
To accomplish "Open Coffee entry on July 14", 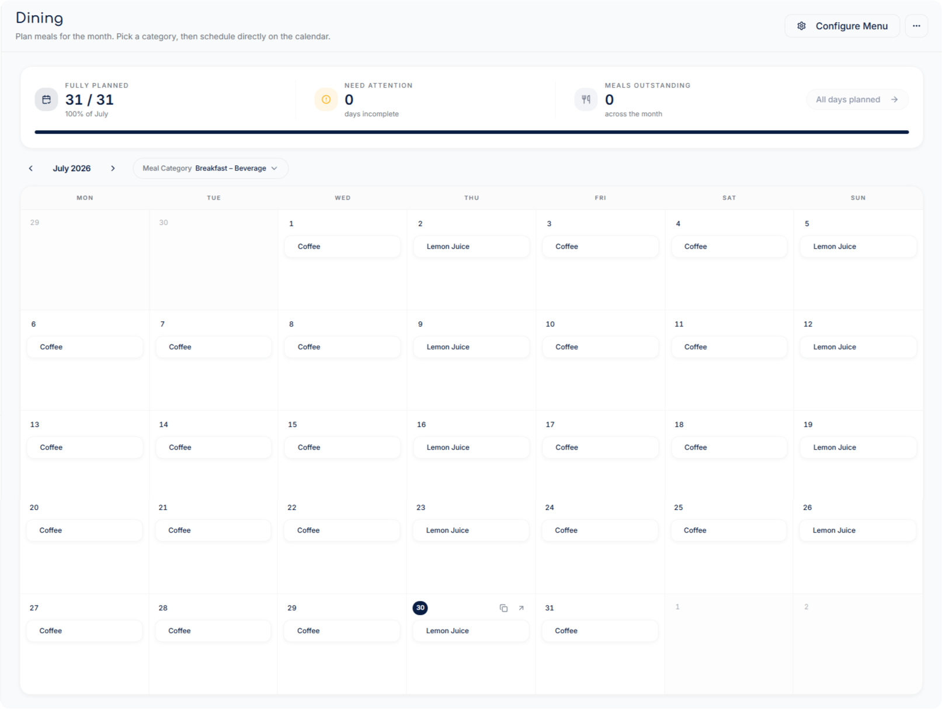I will click(x=214, y=447).
